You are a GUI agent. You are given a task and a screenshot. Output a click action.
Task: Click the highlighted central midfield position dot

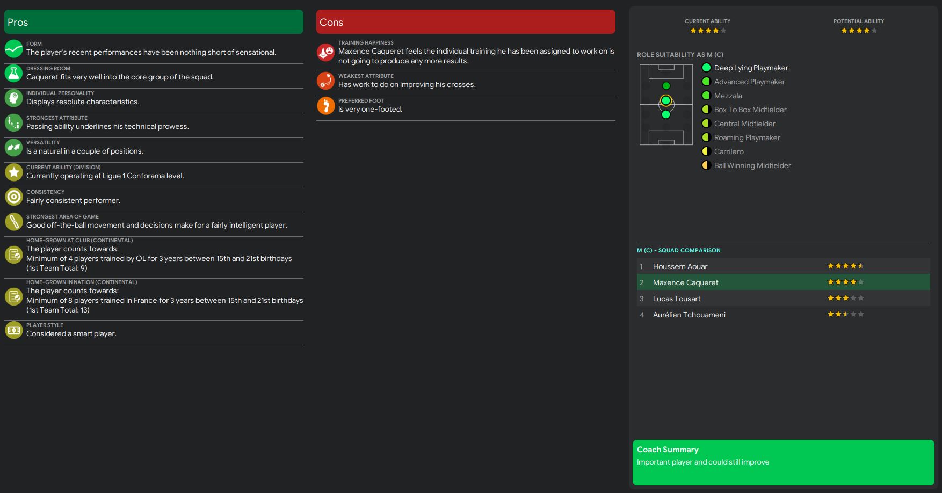click(666, 100)
